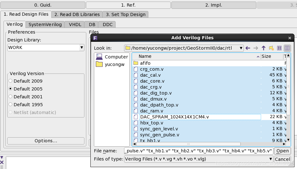Switch to the VHDL tab

(75, 25)
